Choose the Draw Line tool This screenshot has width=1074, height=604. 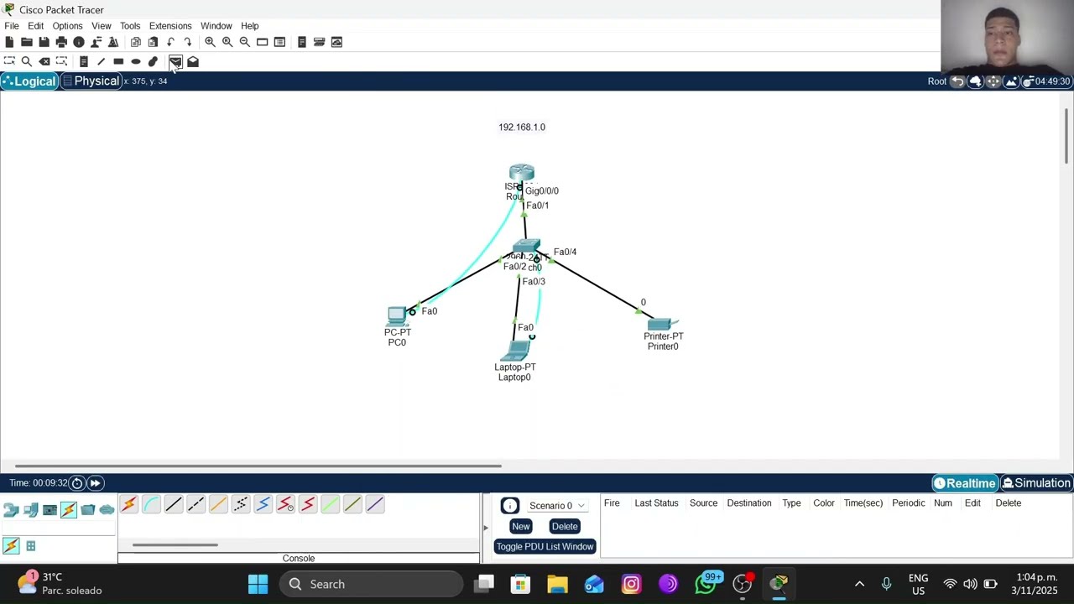pyautogui.click(x=101, y=61)
